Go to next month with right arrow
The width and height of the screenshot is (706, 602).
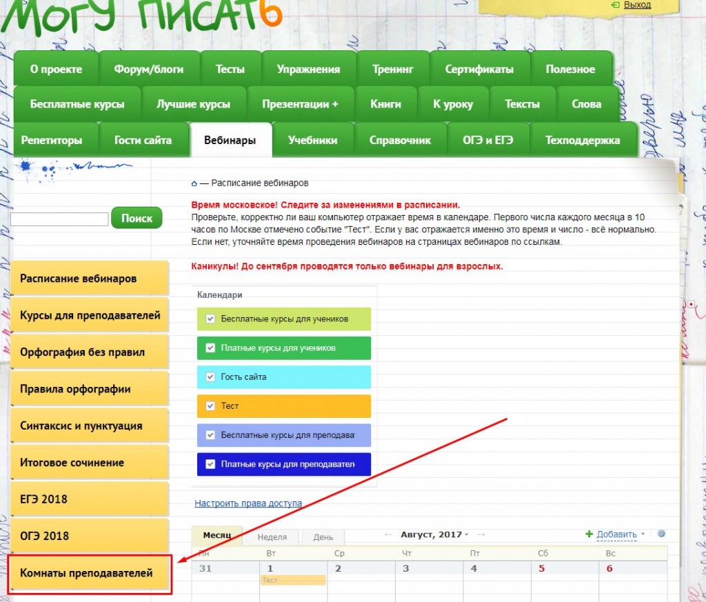coord(481,534)
